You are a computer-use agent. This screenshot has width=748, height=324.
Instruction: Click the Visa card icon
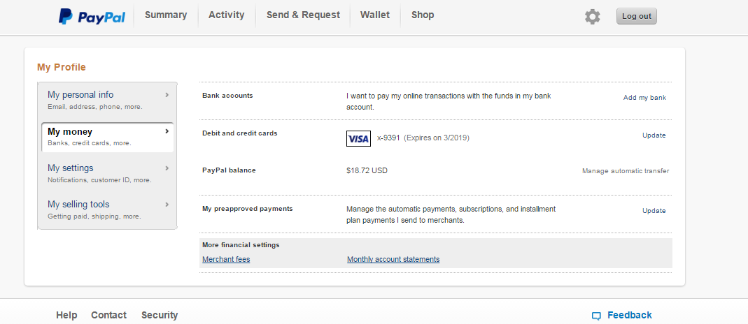tap(358, 138)
